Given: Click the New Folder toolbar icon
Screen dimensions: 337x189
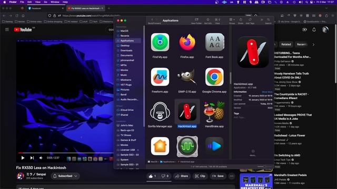Looking at the screenshot, I should tap(196, 20).
